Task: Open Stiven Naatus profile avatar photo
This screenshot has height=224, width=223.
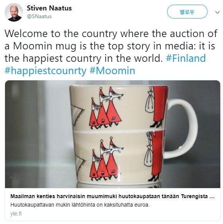Action: pos(14,12)
